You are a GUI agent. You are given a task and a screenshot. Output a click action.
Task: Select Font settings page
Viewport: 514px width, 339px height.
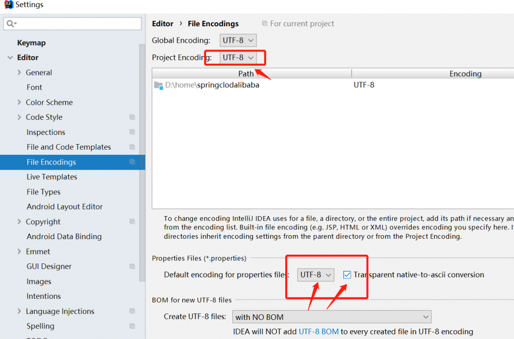[x=34, y=87]
